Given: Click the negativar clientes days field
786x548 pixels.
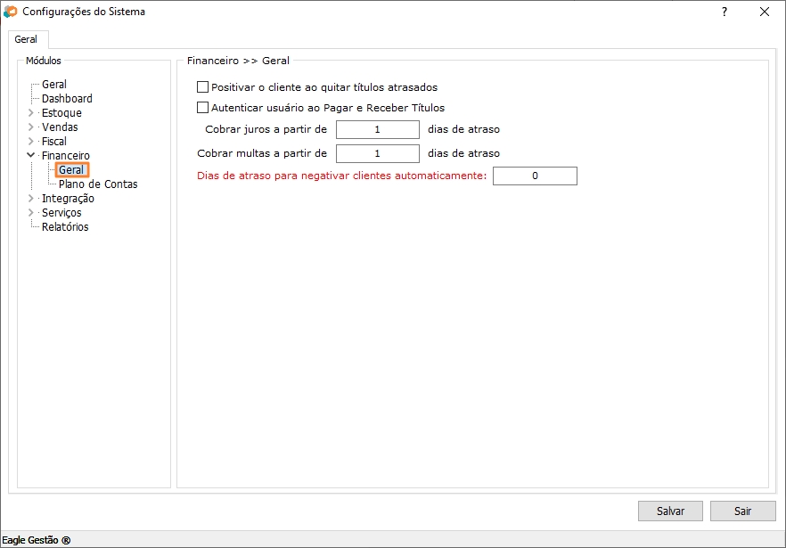Looking at the screenshot, I should (535, 176).
